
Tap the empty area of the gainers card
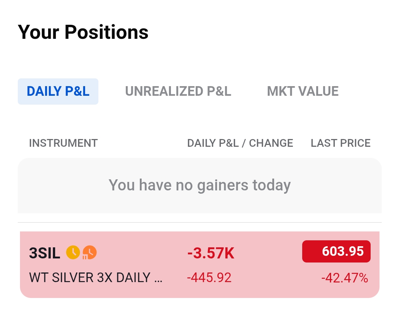click(x=333, y=201)
